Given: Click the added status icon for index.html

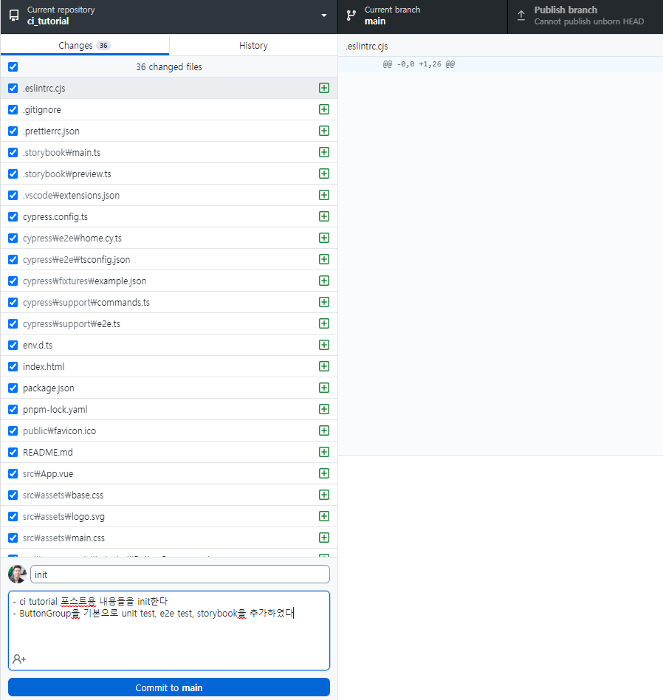Looking at the screenshot, I should (324, 366).
